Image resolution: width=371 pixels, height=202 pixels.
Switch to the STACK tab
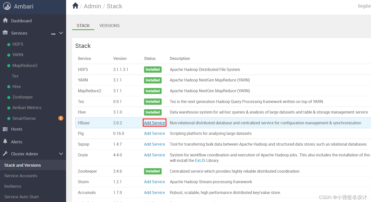(x=83, y=26)
